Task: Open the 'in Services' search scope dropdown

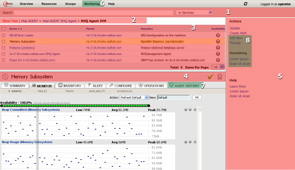Action: coord(195,12)
